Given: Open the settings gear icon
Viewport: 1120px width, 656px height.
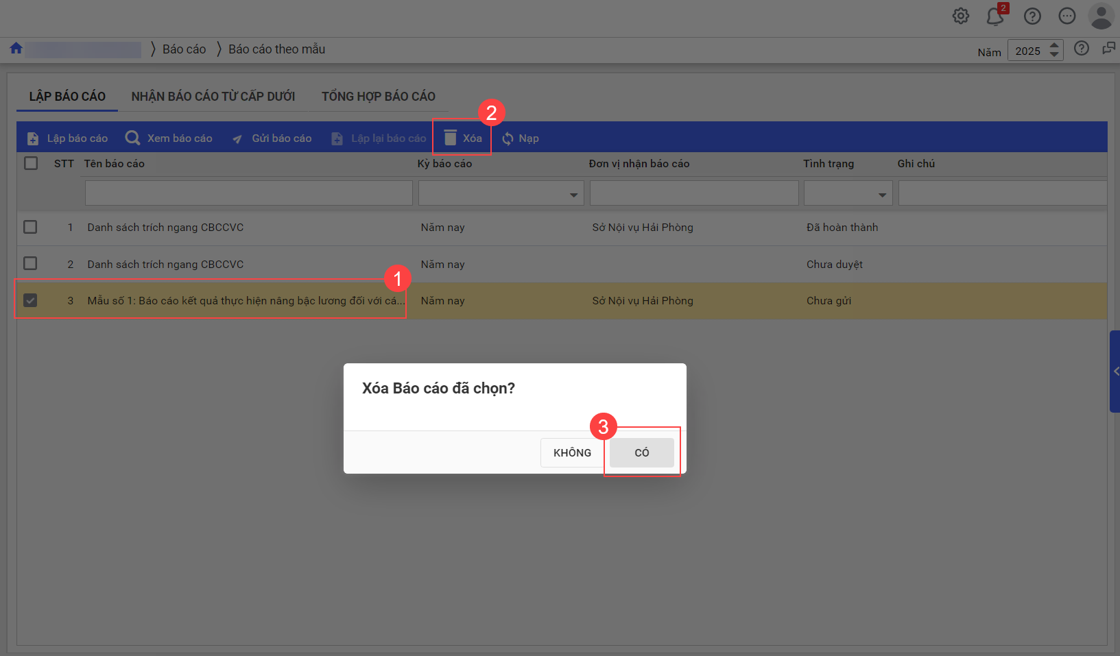Looking at the screenshot, I should (961, 16).
